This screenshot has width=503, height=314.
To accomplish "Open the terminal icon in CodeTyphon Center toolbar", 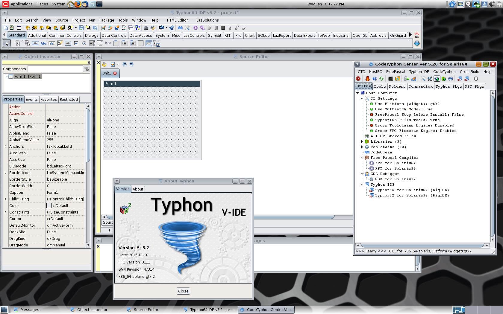I will (391, 79).
